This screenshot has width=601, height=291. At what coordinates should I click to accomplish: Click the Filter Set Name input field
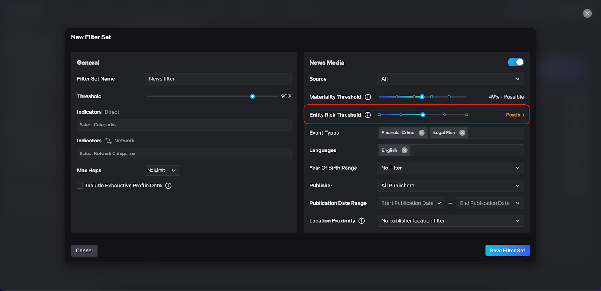218,79
